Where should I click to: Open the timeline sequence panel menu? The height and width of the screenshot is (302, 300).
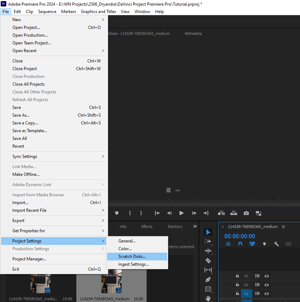(283, 227)
